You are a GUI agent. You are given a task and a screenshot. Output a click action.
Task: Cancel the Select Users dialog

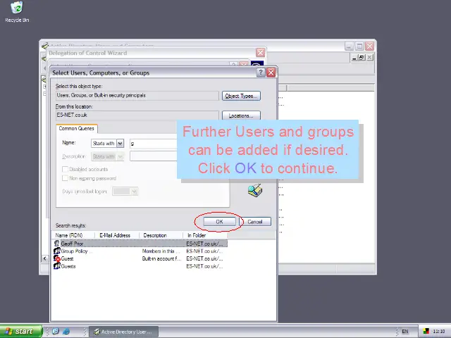click(x=255, y=222)
